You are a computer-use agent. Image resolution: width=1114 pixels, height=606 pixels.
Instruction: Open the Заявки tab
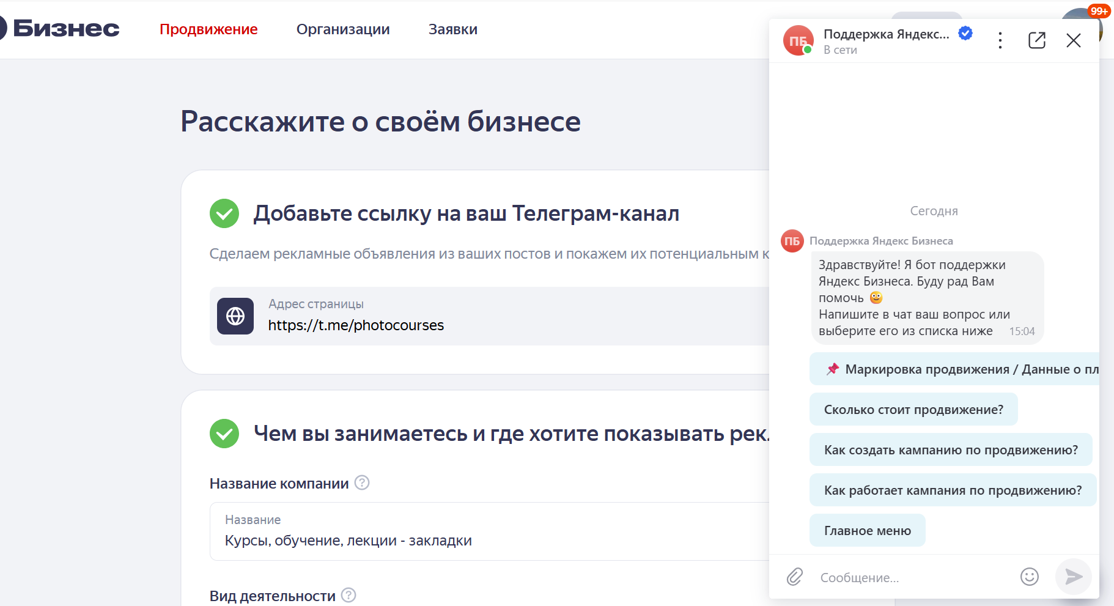[453, 29]
